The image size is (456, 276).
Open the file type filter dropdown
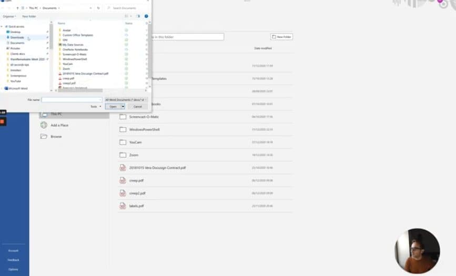(x=126, y=99)
